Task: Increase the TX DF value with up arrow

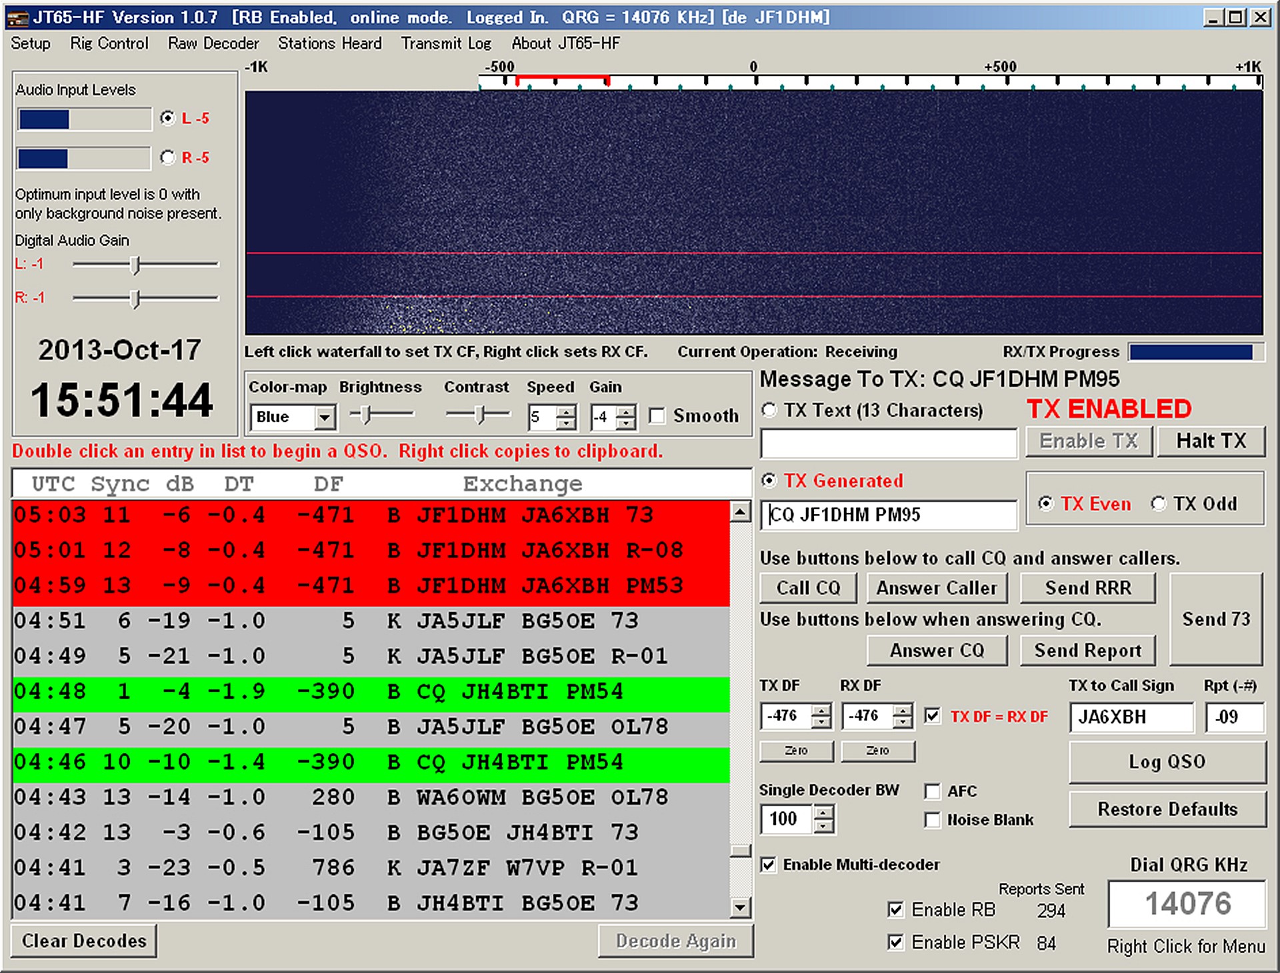Action: (x=821, y=710)
